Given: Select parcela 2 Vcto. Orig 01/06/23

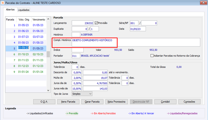Looking at the screenshot, I should click(x=23, y=31).
